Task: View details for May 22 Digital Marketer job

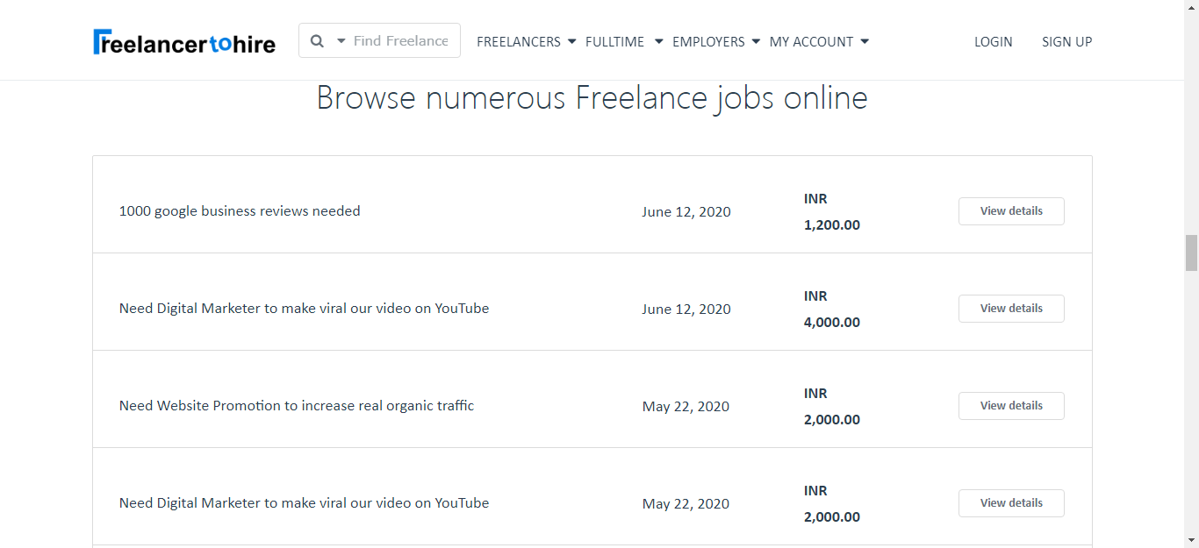Action: pyautogui.click(x=1011, y=503)
